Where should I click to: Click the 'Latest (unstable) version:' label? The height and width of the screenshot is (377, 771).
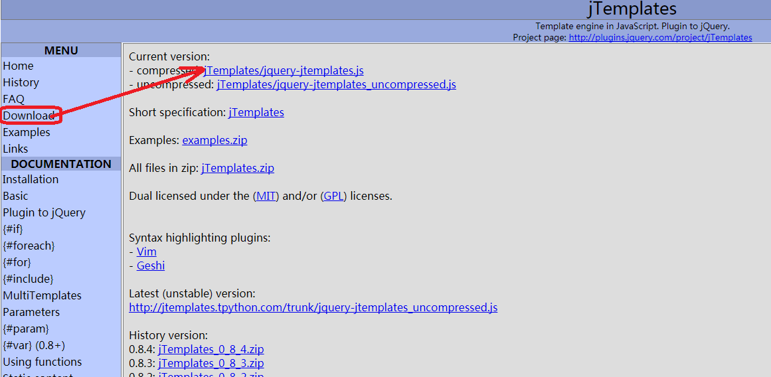click(x=193, y=294)
